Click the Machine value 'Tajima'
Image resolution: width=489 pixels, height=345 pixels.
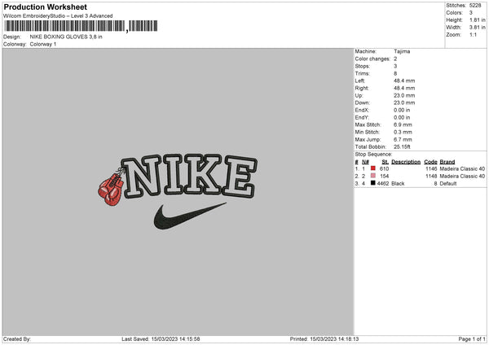point(402,51)
